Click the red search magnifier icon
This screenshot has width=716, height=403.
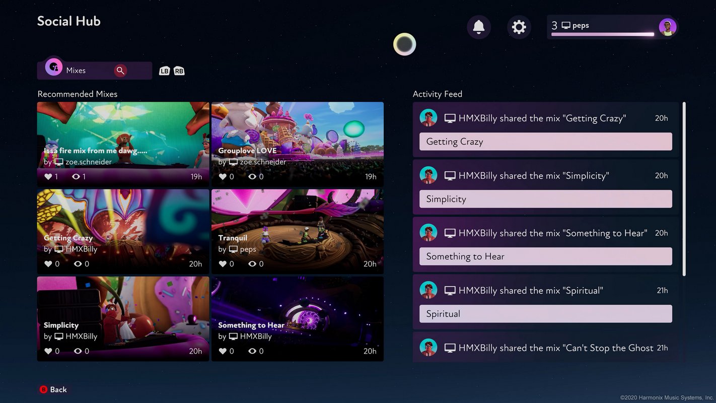[120, 71]
